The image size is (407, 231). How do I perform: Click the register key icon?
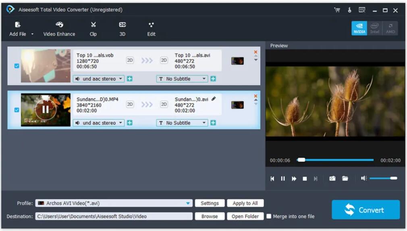[x=350, y=10]
